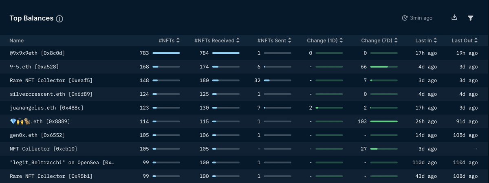Viewport: 489px width, 183px height.
Task: Click Last In 14d ago for gen0x.eth
Action: coord(426,135)
